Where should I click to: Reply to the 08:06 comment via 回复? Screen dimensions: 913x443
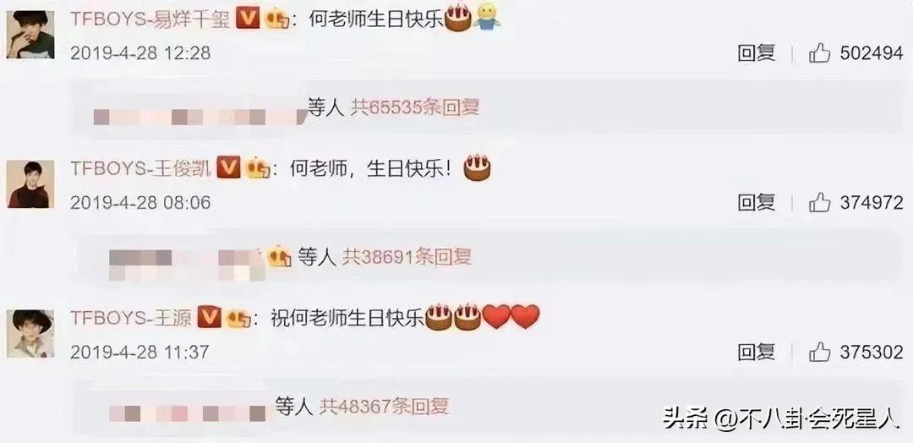click(x=756, y=203)
